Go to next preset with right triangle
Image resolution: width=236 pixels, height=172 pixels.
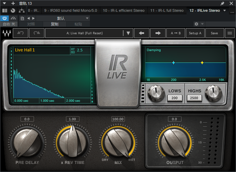pyautogui.click(x=33, y=18)
